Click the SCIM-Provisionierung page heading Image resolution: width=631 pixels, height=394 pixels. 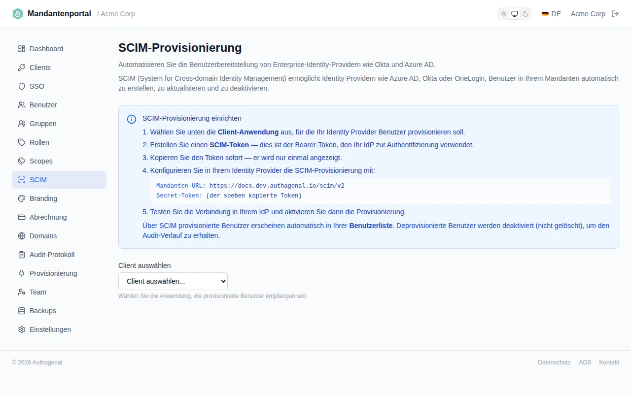pos(180,48)
